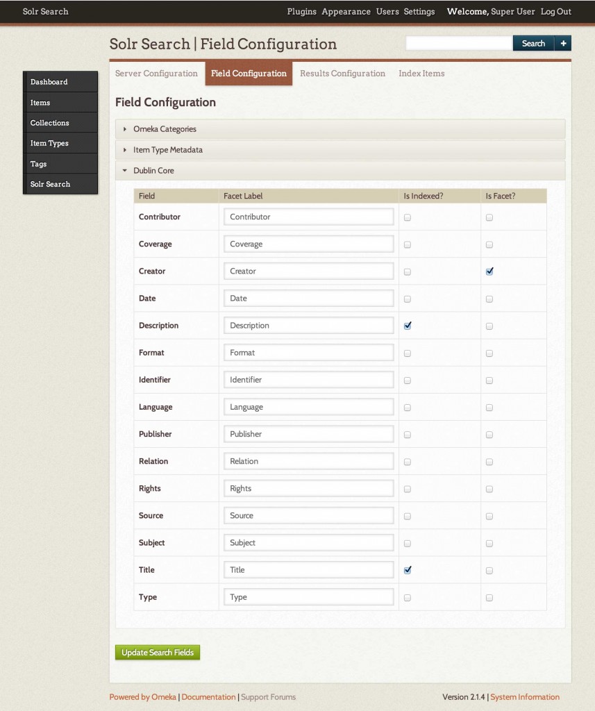The width and height of the screenshot is (595, 711).
Task: Open the Super User profile link
Action: [x=512, y=12]
